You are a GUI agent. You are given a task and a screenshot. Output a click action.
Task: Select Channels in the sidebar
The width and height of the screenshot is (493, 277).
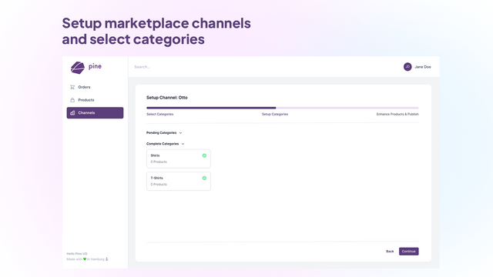tap(95, 113)
